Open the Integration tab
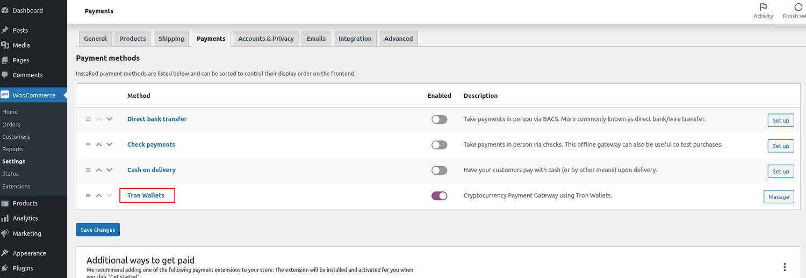 pyautogui.click(x=355, y=39)
